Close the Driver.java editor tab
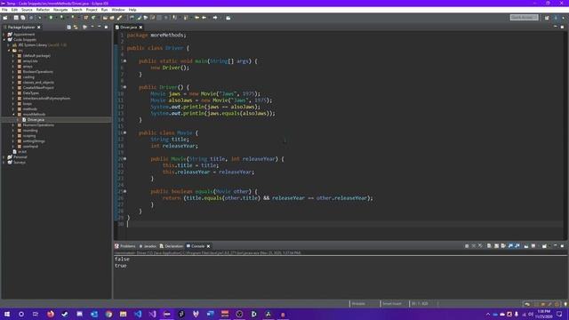Image resolution: width=569 pixels, height=320 pixels. tap(140, 28)
